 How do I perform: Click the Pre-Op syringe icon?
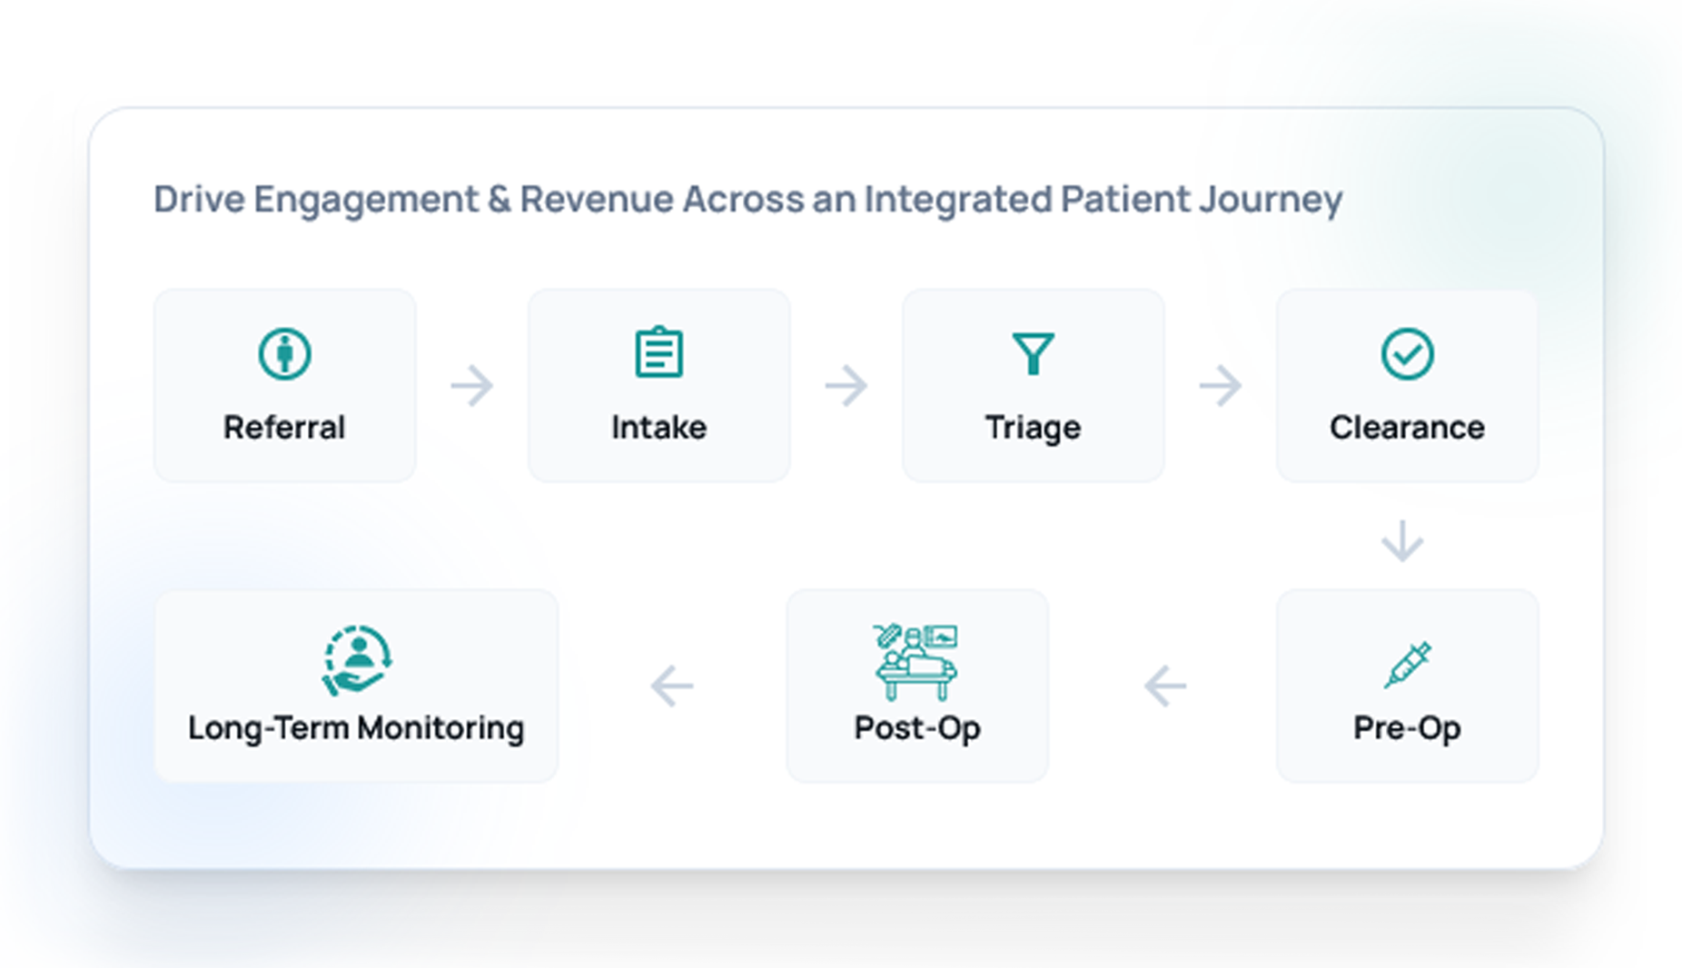(x=1407, y=664)
